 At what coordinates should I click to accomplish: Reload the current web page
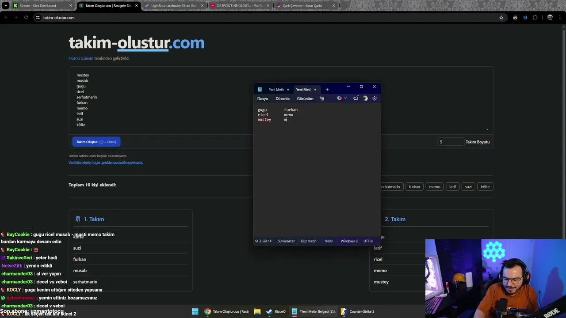(x=26, y=18)
